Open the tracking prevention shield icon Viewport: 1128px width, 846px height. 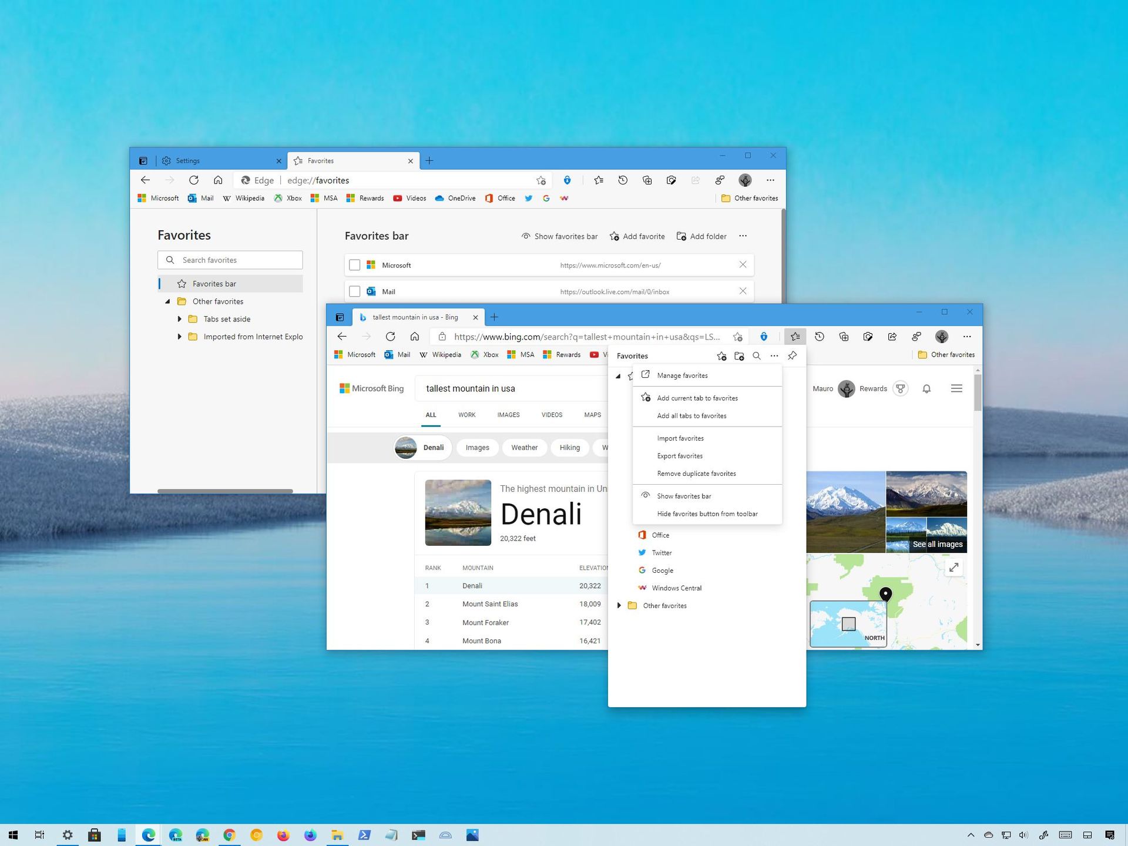click(764, 336)
